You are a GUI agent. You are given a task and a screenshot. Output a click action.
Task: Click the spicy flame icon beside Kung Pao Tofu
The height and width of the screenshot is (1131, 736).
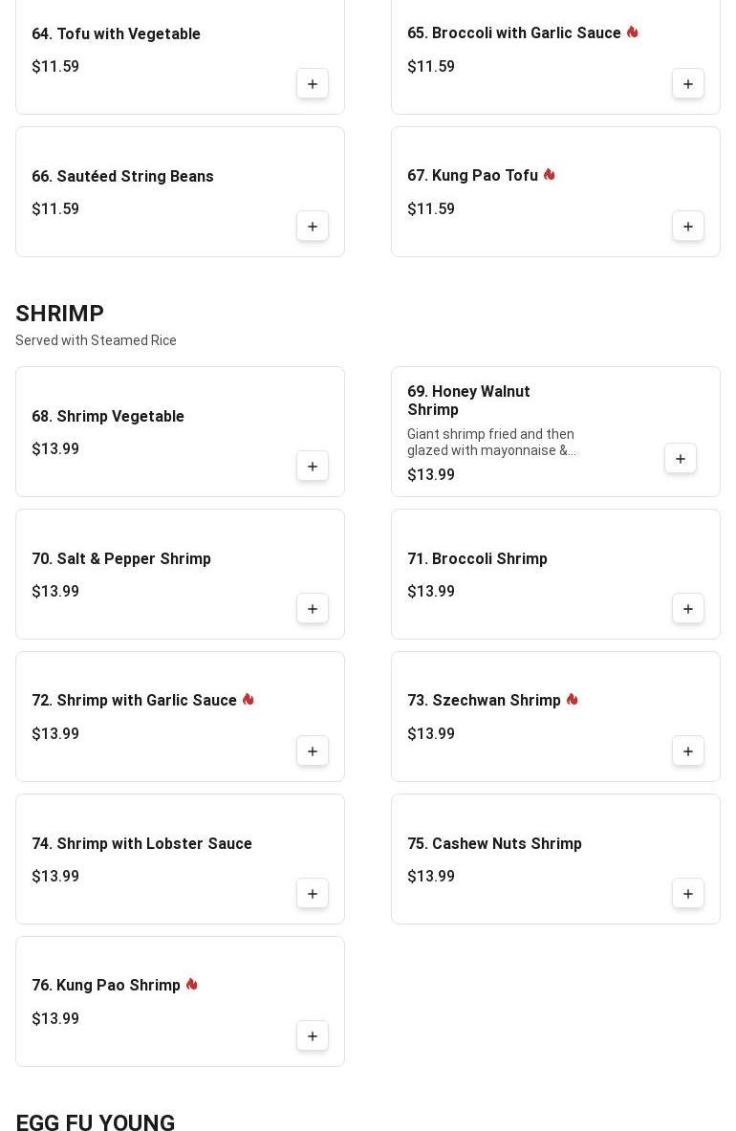coord(549,175)
